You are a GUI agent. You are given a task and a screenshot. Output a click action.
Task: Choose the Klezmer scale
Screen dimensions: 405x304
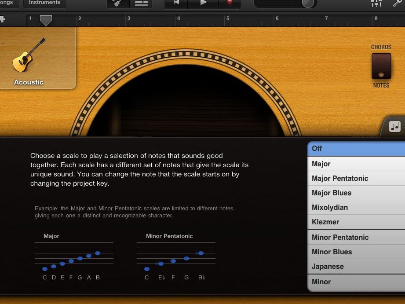356,222
